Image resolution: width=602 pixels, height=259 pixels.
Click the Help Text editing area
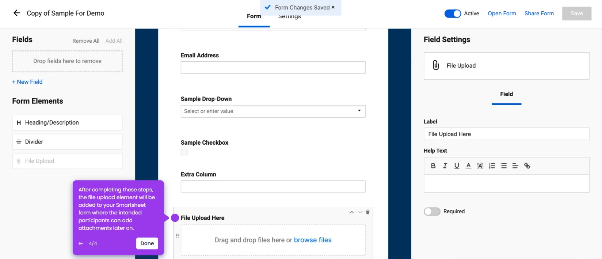[506, 183]
